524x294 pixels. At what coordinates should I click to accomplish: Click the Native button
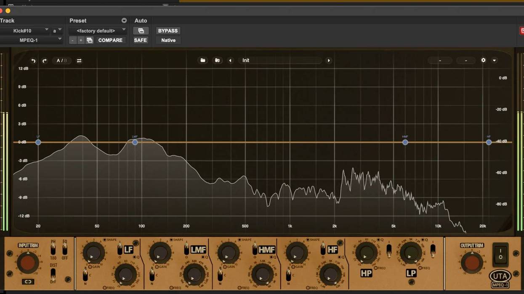coord(168,40)
